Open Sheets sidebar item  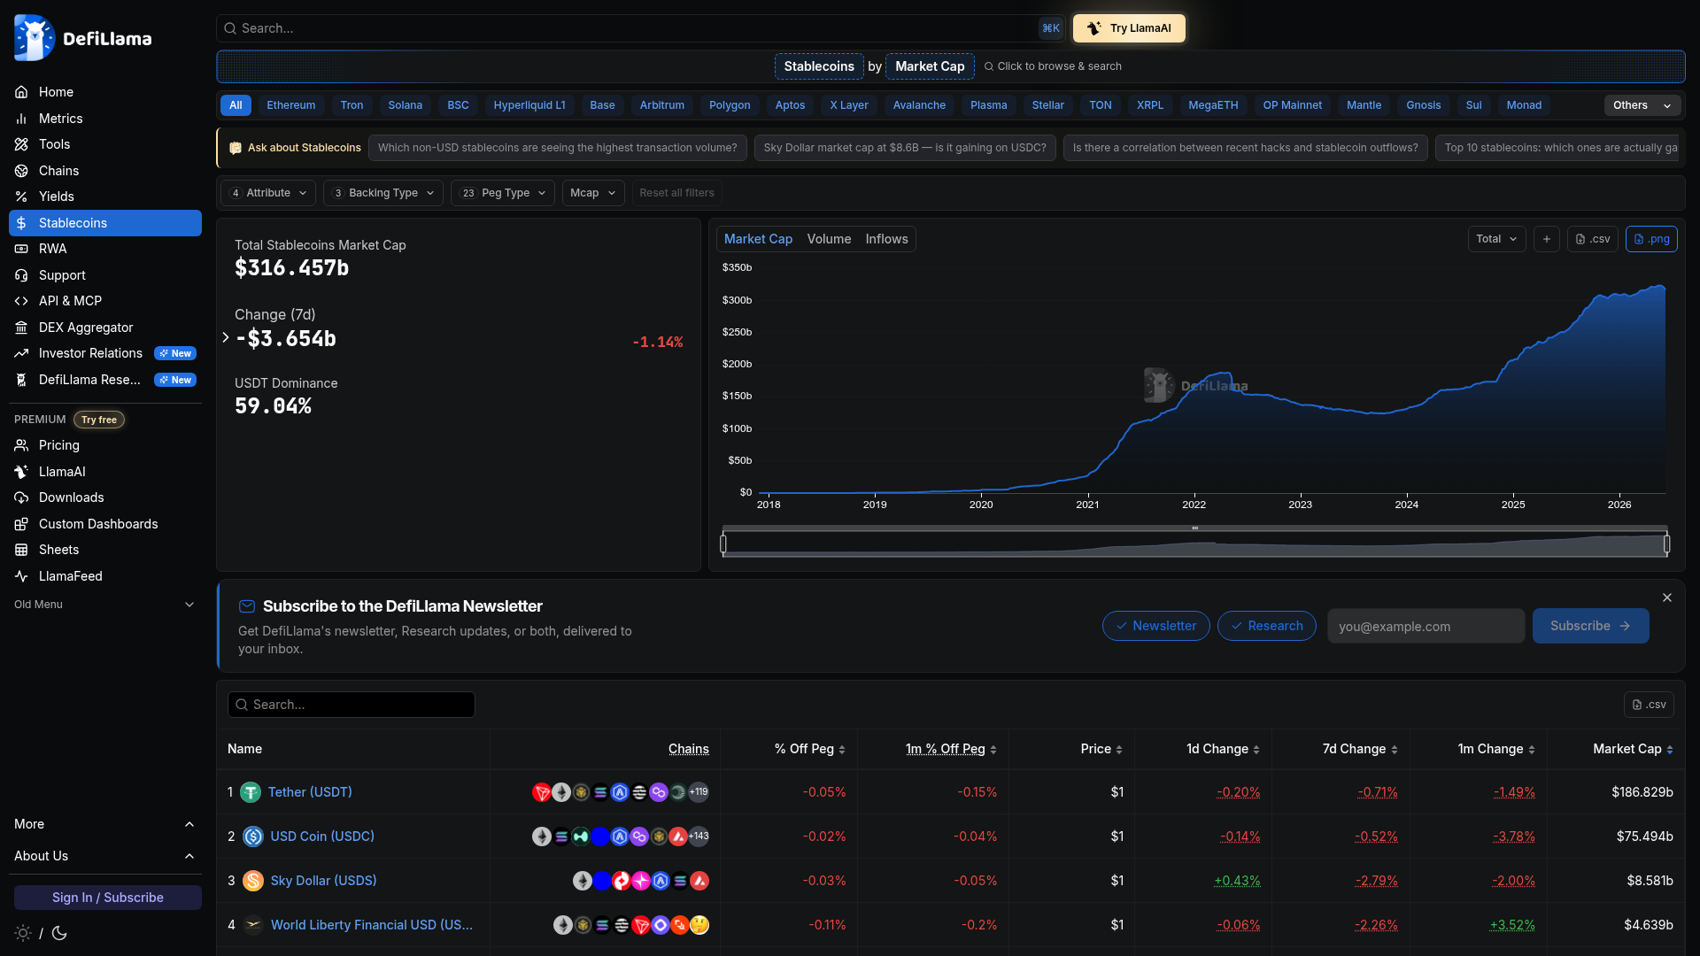(x=105, y=550)
